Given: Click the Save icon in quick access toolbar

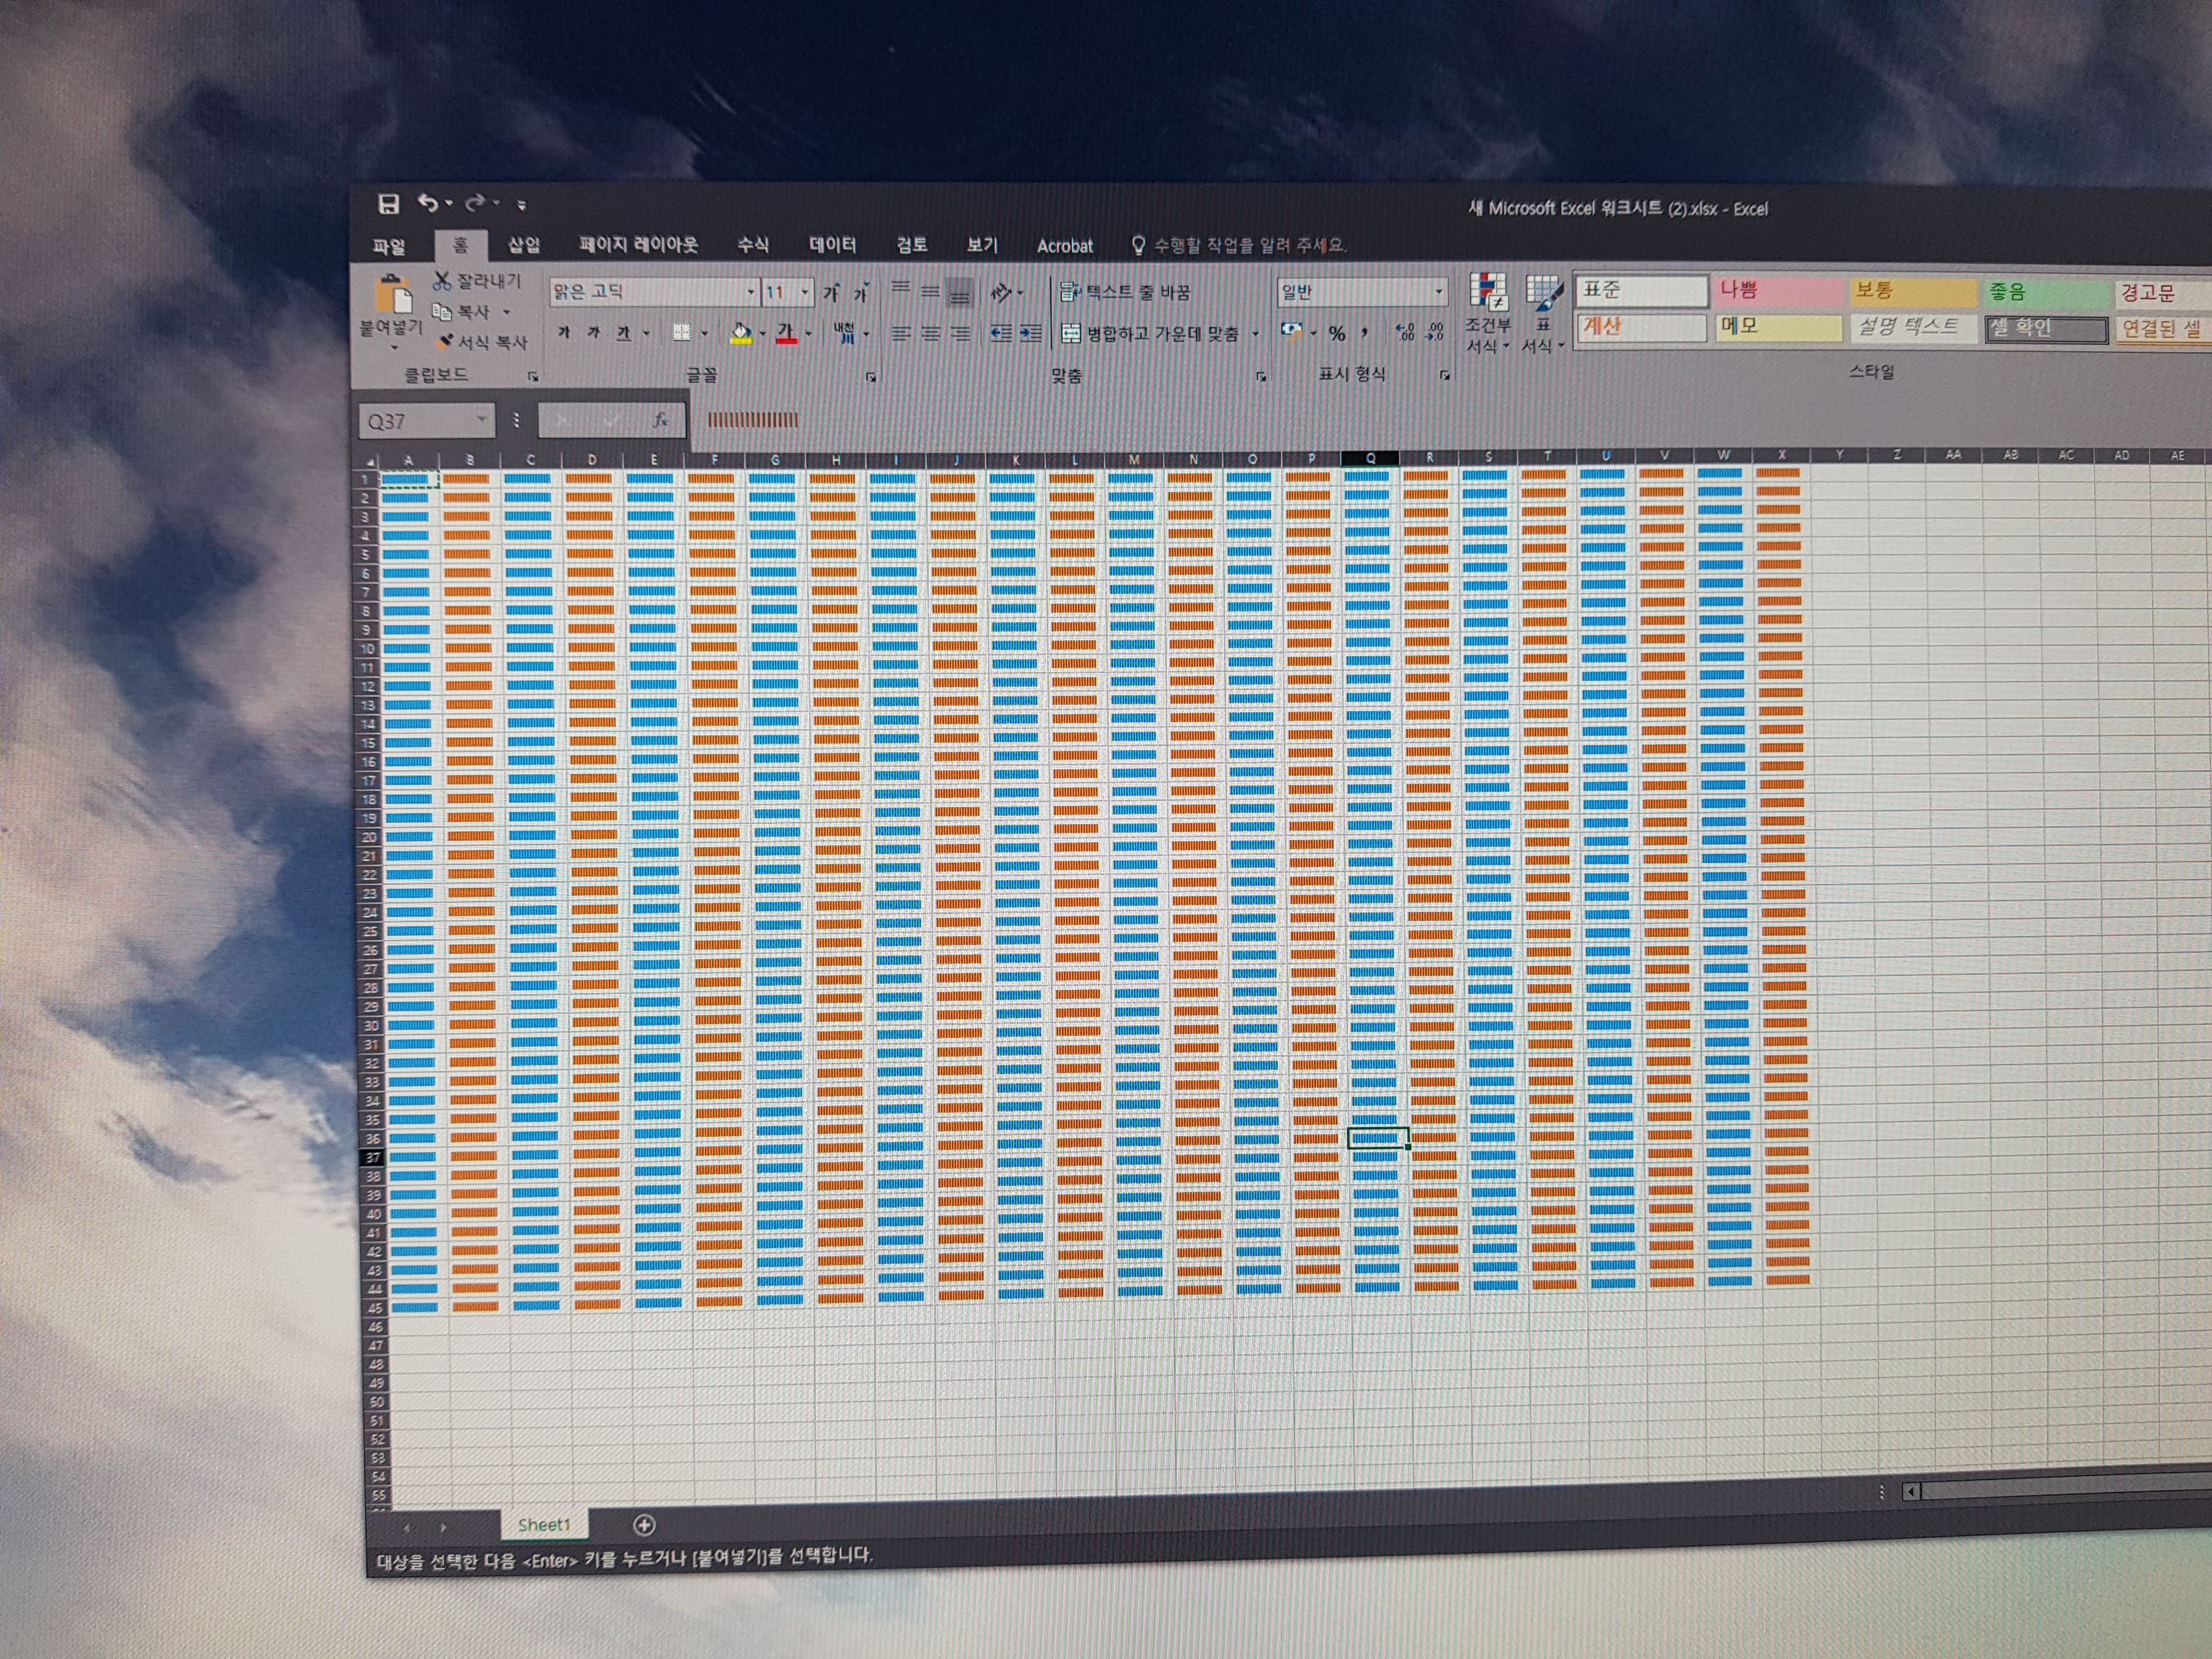Looking at the screenshot, I should (x=388, y=204).
